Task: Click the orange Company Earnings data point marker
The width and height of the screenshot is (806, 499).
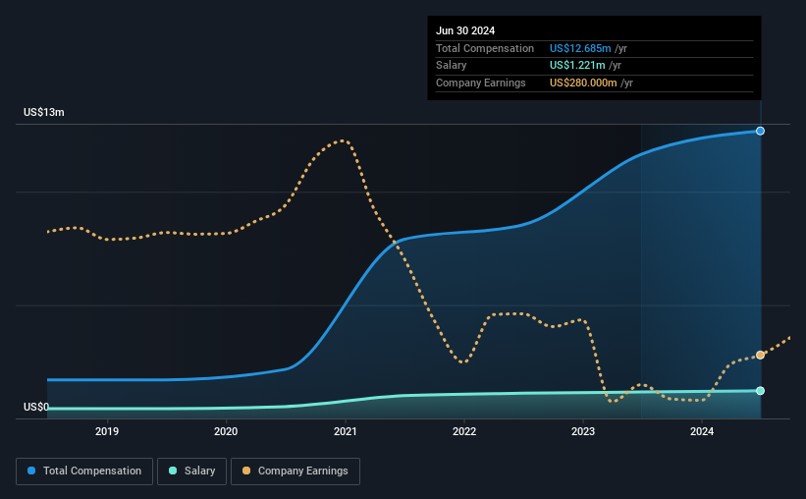Action: [x=760, y=355]
